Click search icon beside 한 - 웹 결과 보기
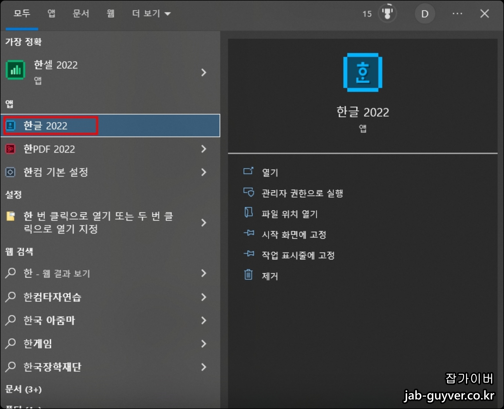This screenshot has height=409, width=504. tap(11, 273)
